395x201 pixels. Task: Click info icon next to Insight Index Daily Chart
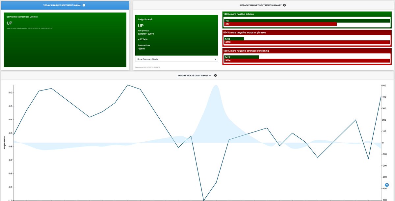pos(216,75)
